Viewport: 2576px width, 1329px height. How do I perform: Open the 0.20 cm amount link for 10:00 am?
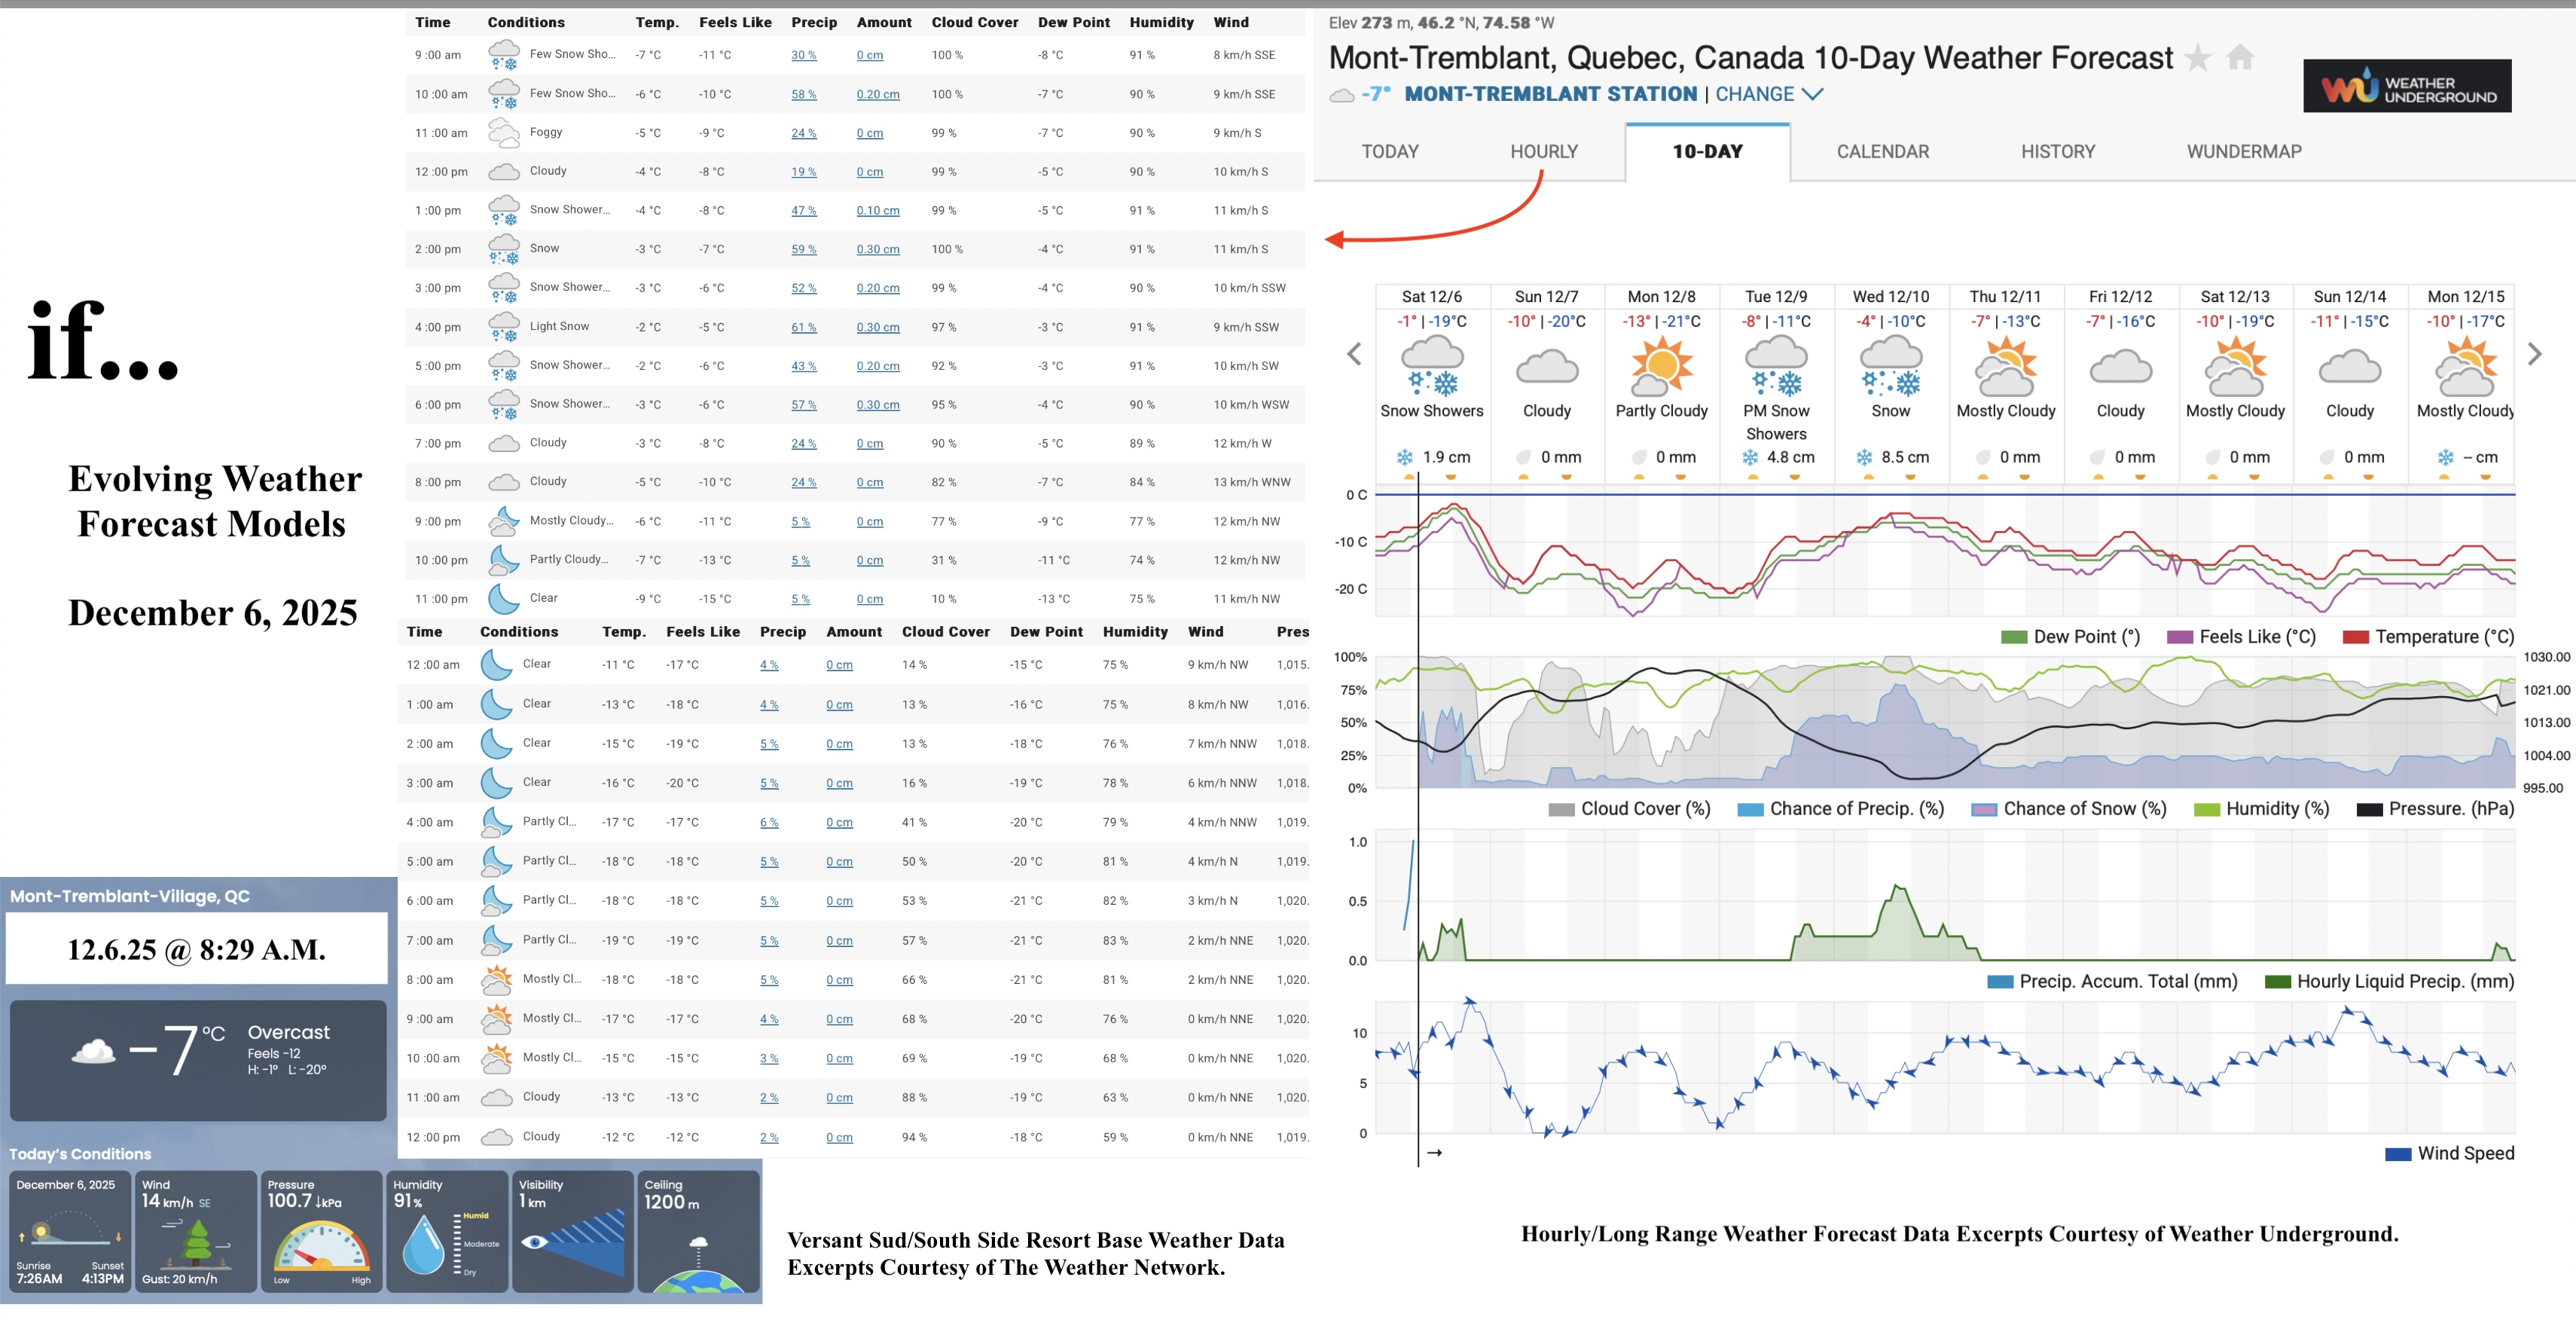coord(877,94)
